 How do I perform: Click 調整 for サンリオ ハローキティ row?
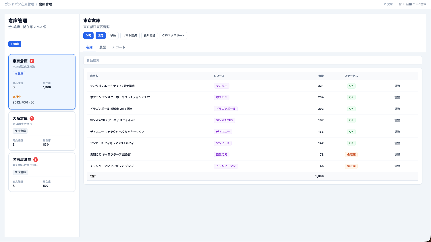click(397, 86)
